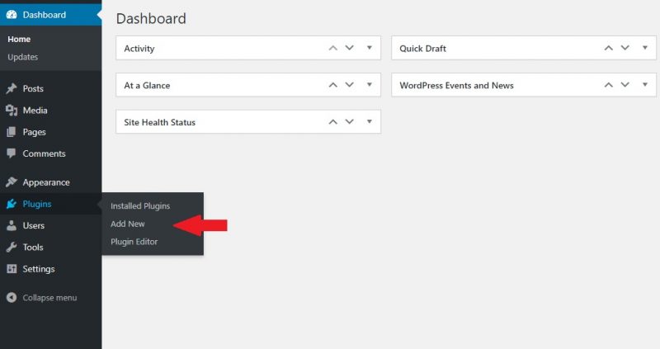The width and height of the screenshot is (660, 349).
Task: Click the Users person icon
Action: click(12, 225)
